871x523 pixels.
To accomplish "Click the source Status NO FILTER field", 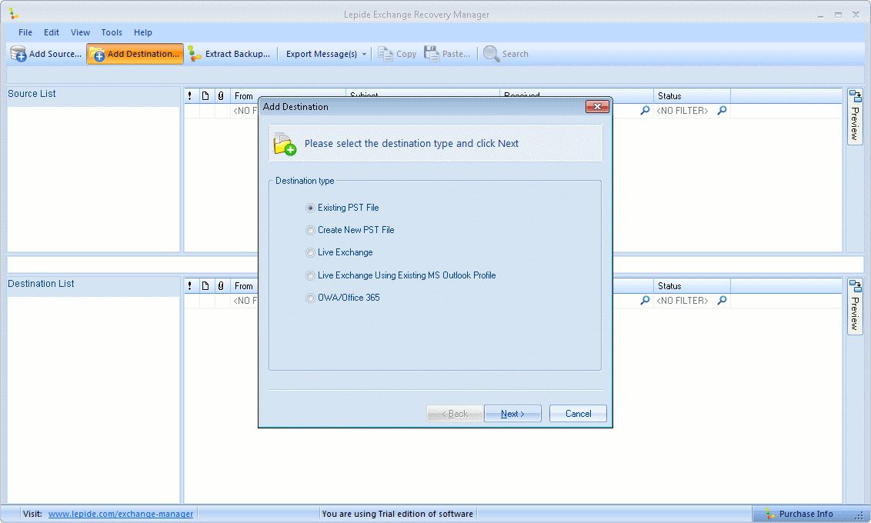I will [682, 111].
